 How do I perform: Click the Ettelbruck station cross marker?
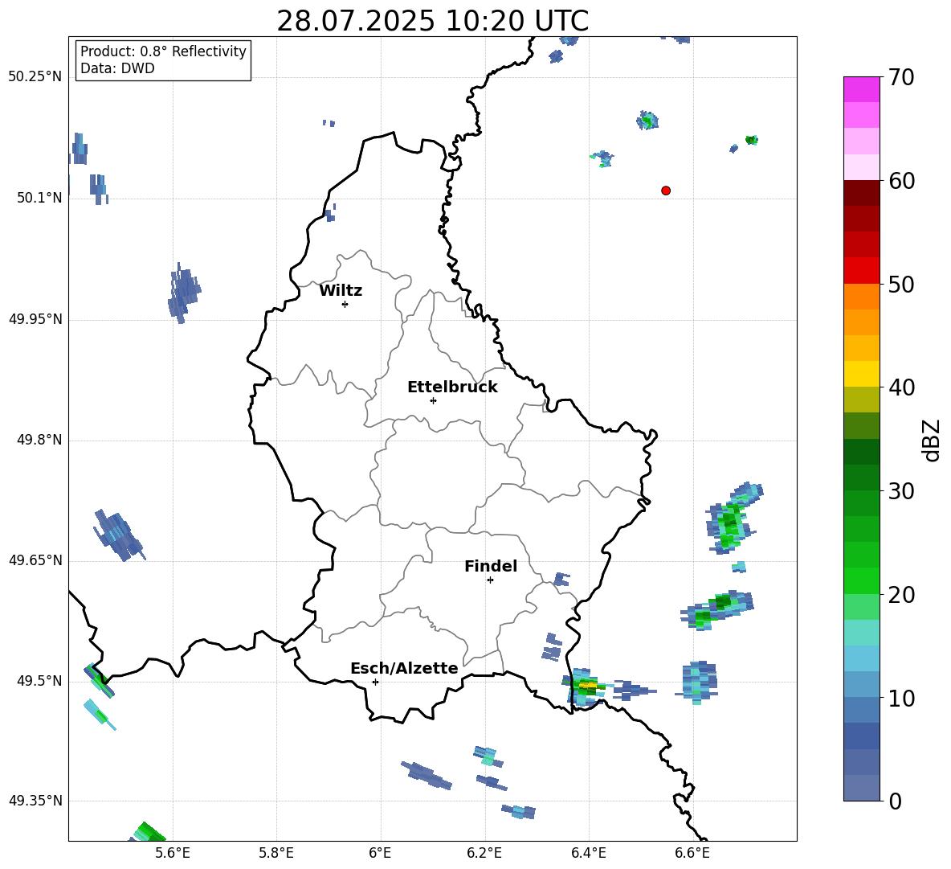pos(433,400)
